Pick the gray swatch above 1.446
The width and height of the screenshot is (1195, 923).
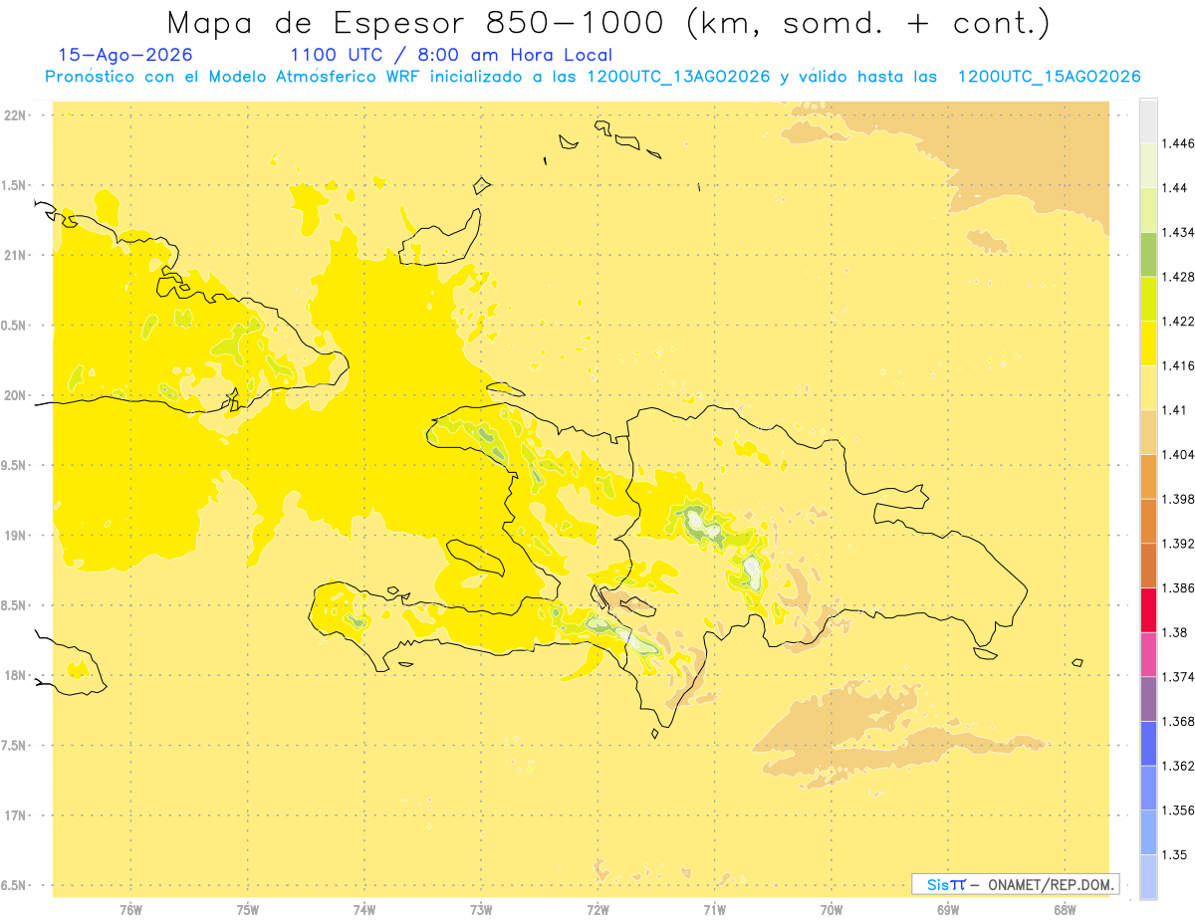1148,121
